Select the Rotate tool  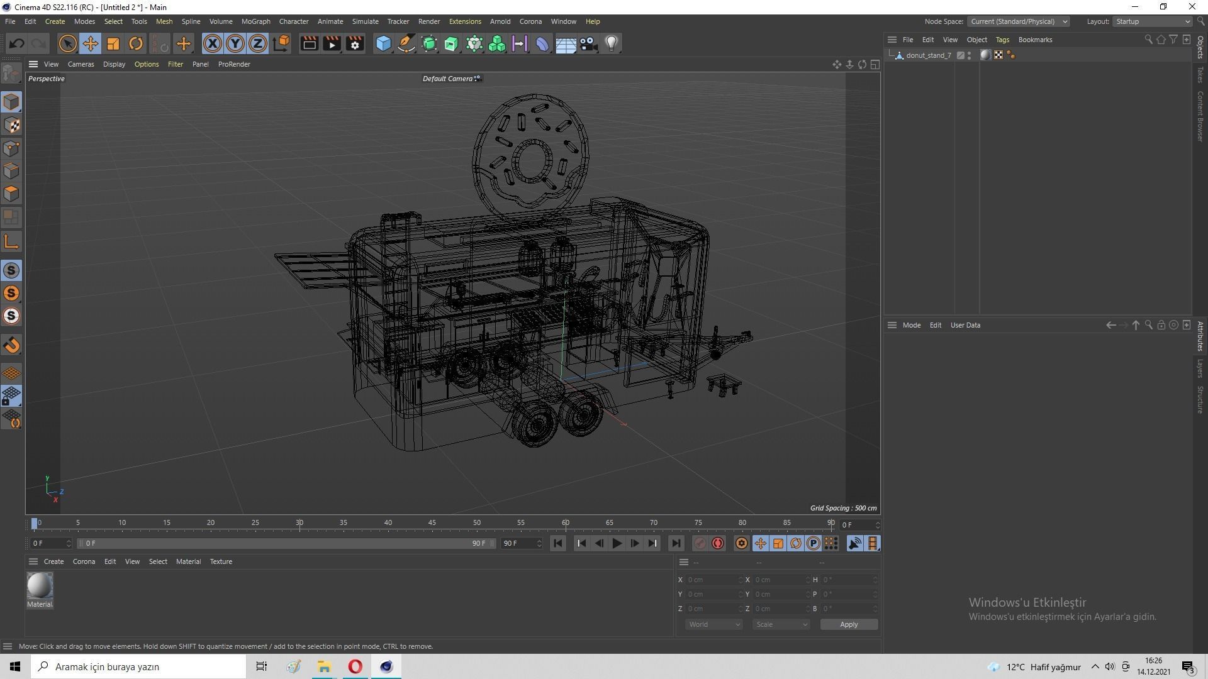(x=136, y=43)
